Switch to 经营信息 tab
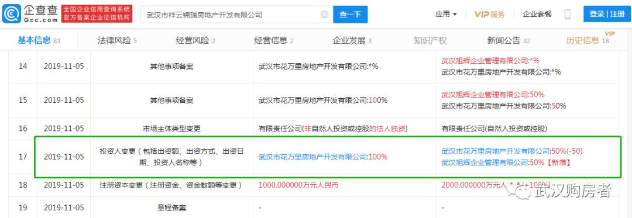The height and width of the screenshot is (218, 632). tap(274, 40)
